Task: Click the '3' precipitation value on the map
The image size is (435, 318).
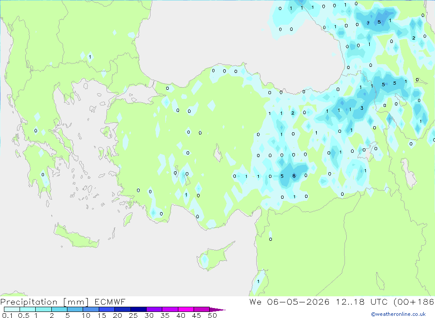Action: pos(362,108)
